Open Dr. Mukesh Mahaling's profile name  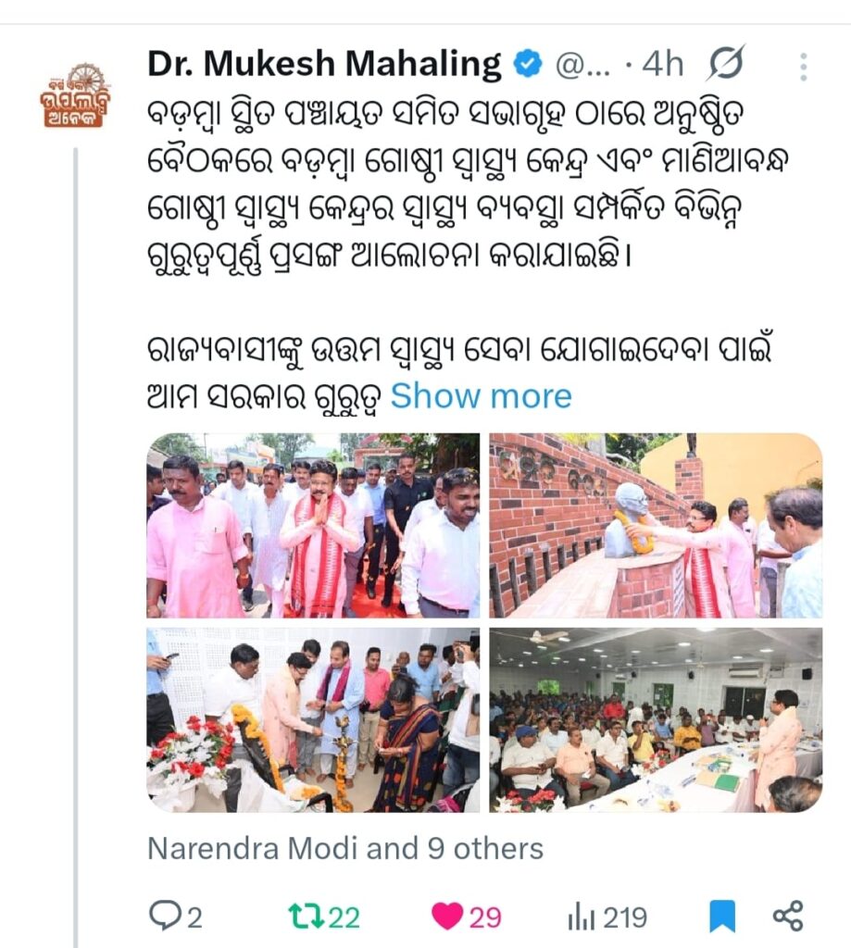[324, 64]
